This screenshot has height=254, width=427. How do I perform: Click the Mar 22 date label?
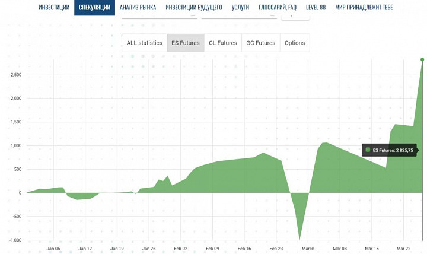(x=404, y=249)
